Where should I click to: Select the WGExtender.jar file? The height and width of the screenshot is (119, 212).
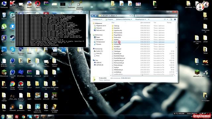coord(118,70)
